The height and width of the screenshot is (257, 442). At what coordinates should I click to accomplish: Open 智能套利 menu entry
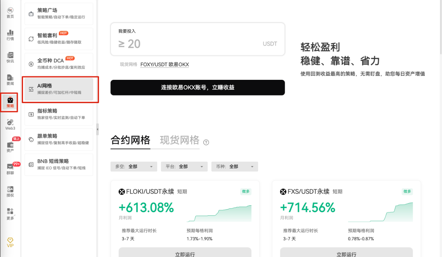(x=59, y=39)
